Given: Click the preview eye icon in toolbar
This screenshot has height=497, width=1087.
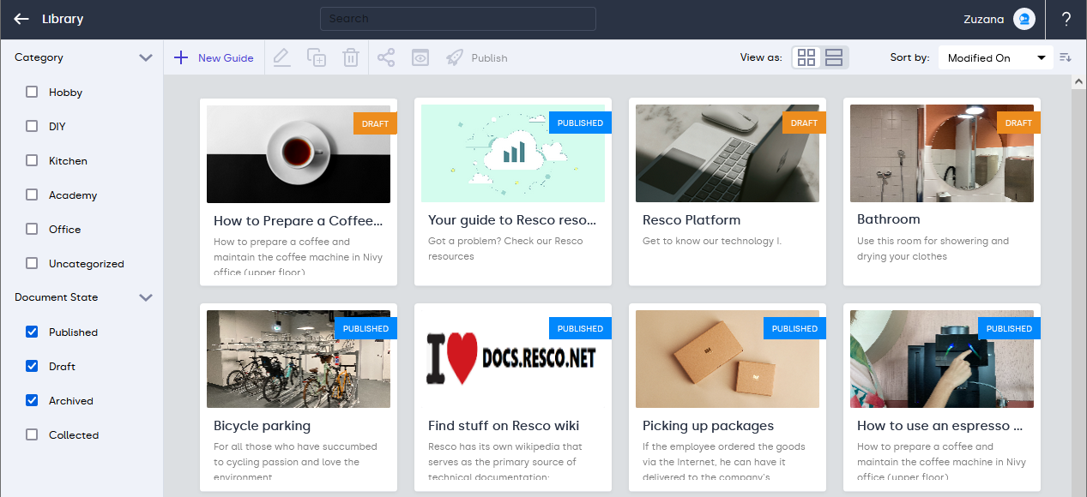Looking at the screenshot, I should [420, 57].
